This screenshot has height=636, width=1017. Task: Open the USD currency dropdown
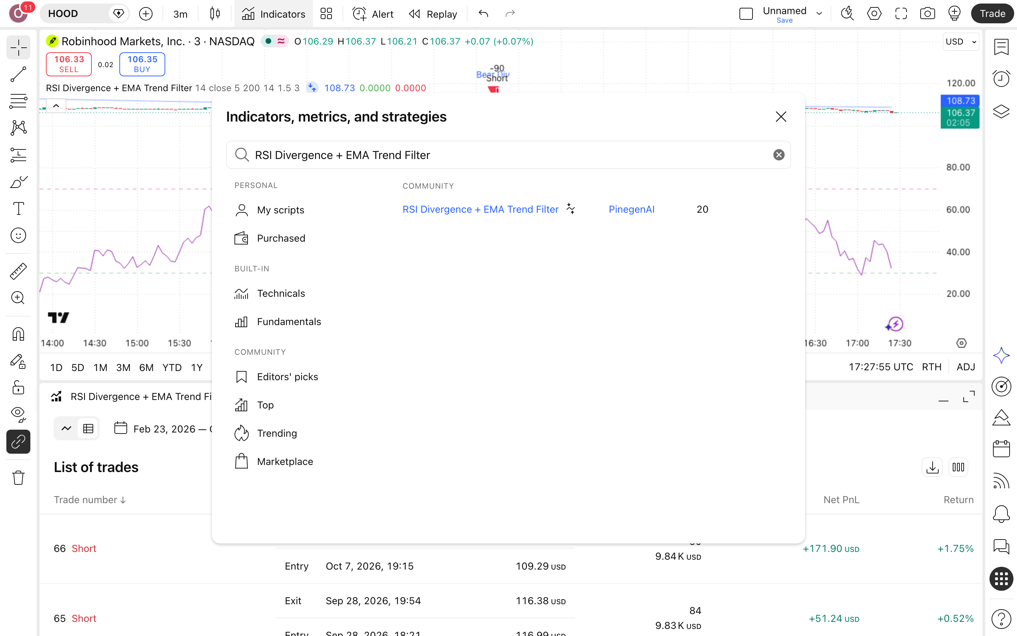coord(961,42)
